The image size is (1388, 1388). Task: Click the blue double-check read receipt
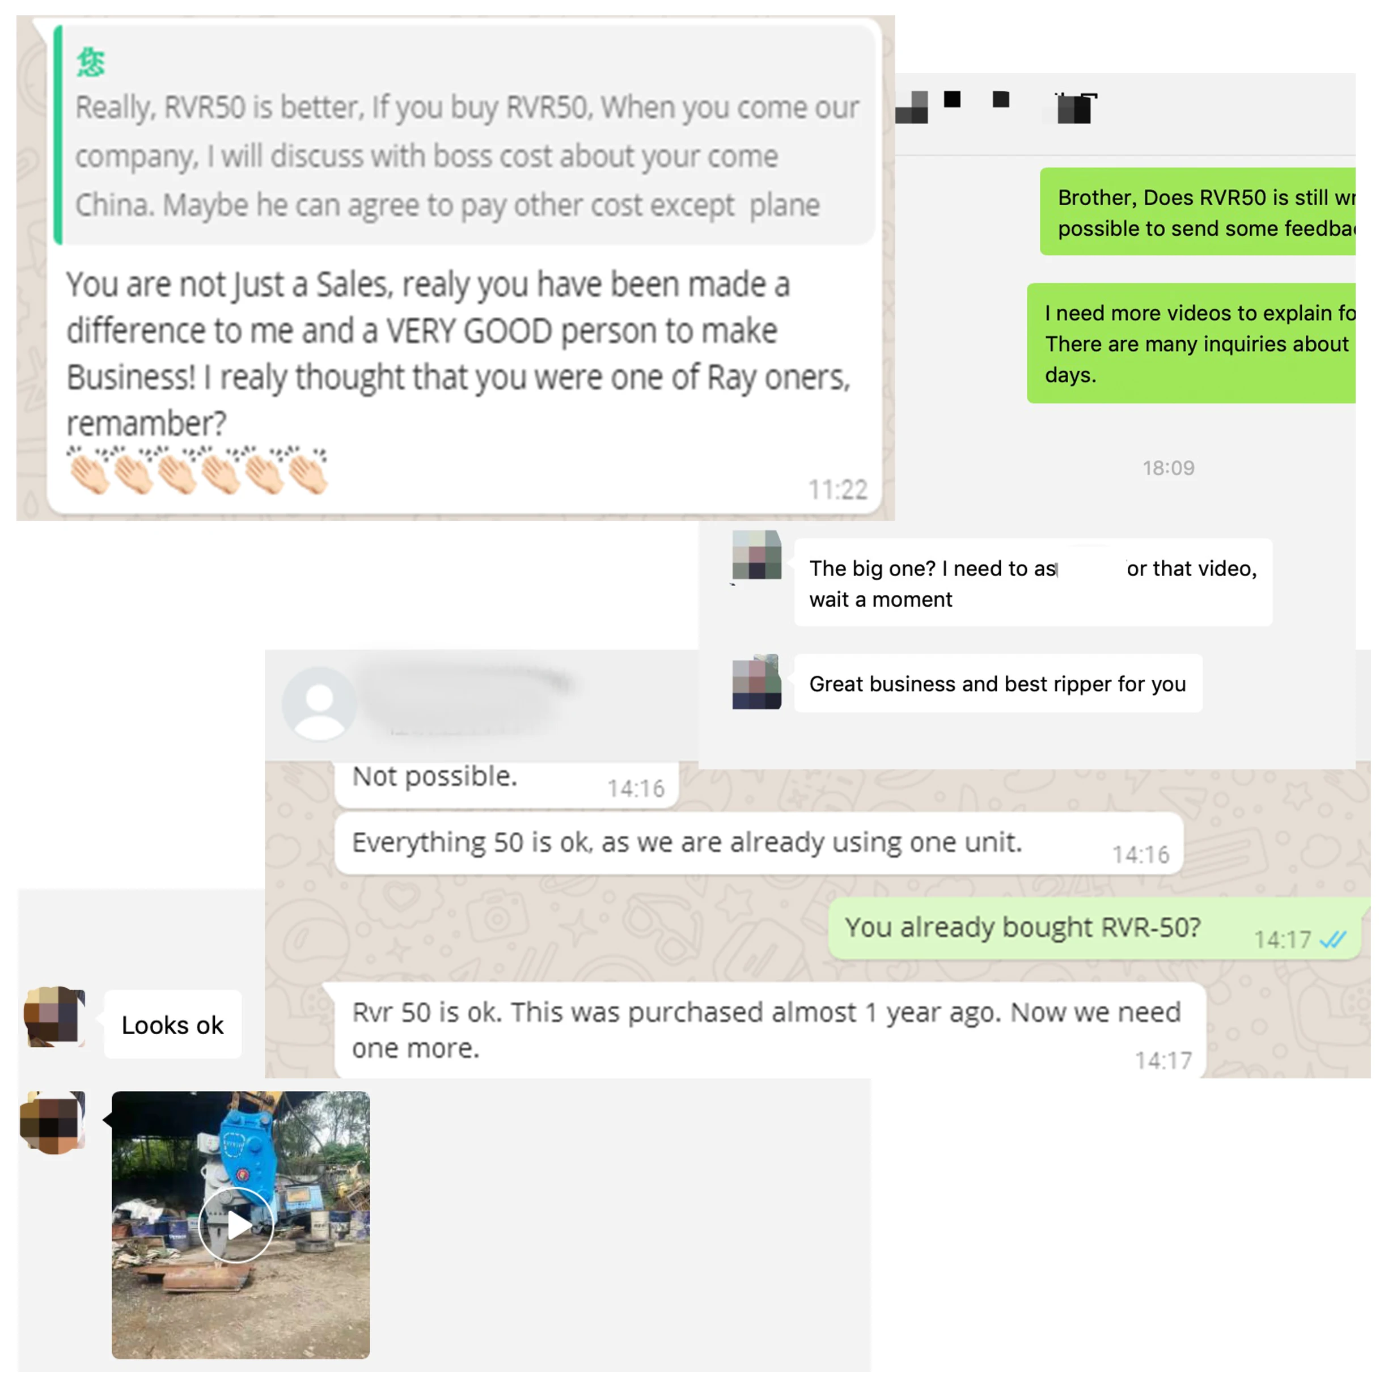tap(1334, 939)
